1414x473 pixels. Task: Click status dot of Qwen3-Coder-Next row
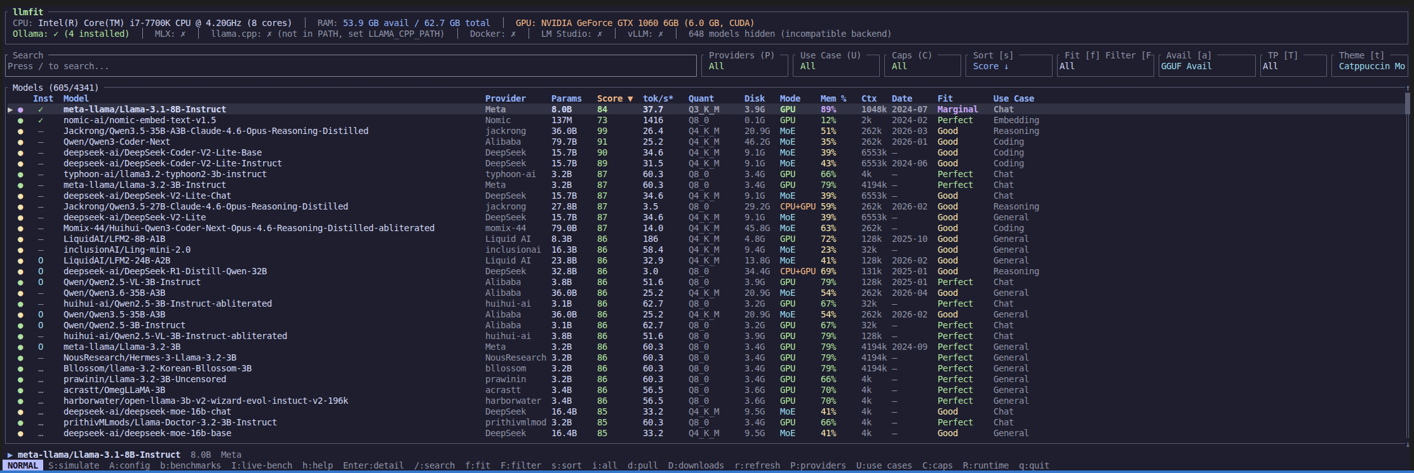pos(20,142)
